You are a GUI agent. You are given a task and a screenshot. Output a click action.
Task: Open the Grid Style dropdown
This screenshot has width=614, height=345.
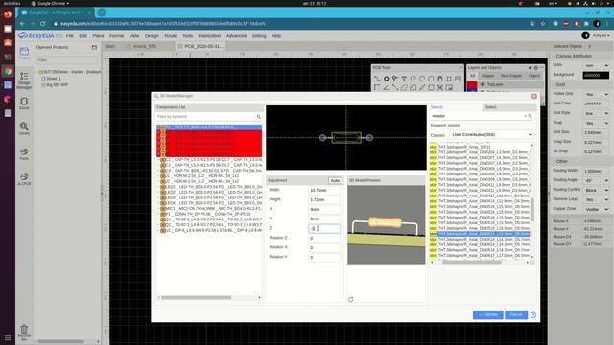coord(597,113)
